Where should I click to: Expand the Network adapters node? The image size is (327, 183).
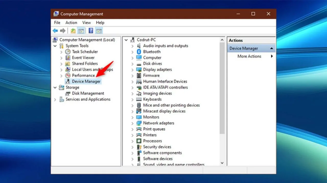point(132,123)
